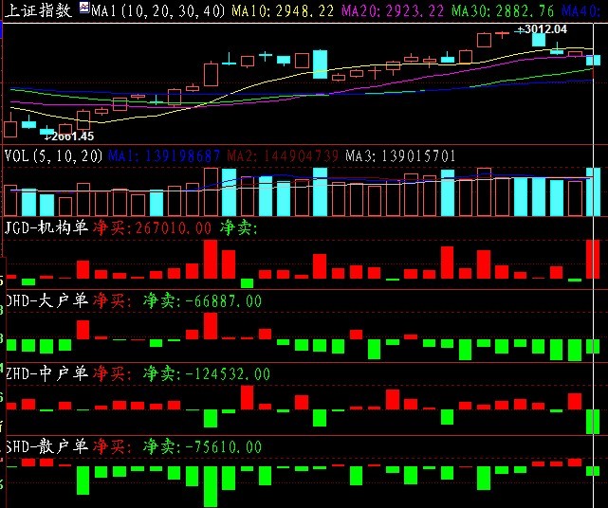The height and width of the screenshot is (508, 608).
Task: Click the volume MA1: 139198687 label
Action: [x=164, y=155]
